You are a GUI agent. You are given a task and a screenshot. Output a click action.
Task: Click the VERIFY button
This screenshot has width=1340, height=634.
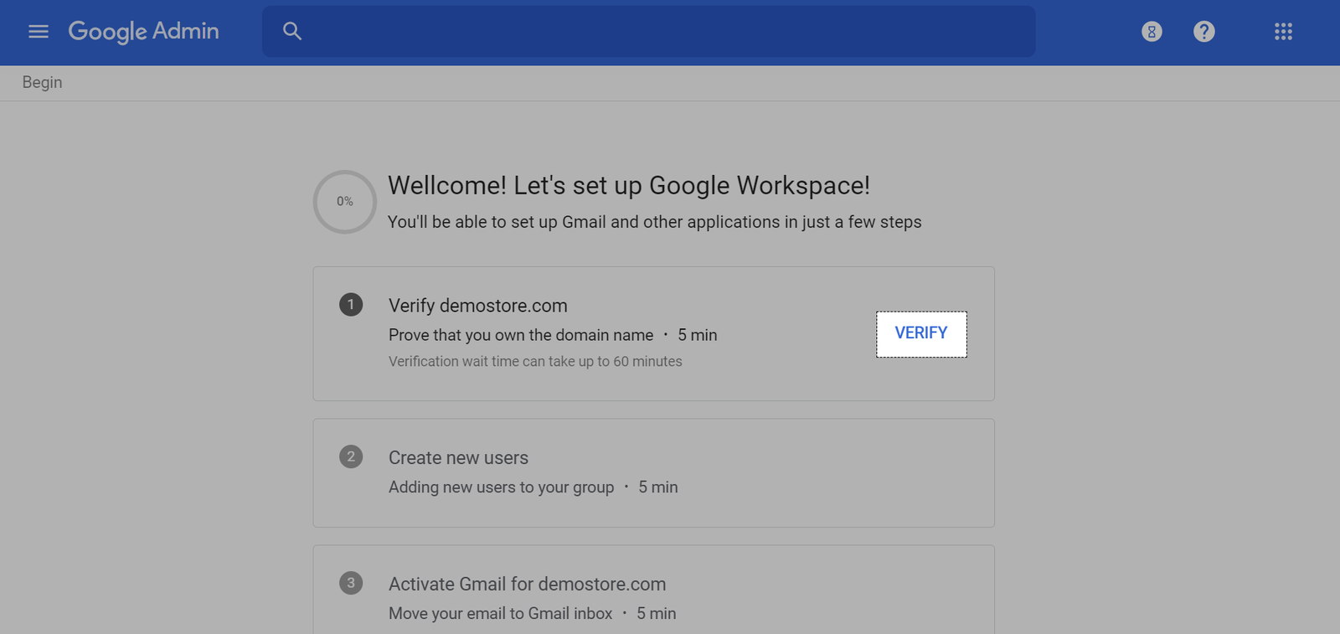coord(921,333)
